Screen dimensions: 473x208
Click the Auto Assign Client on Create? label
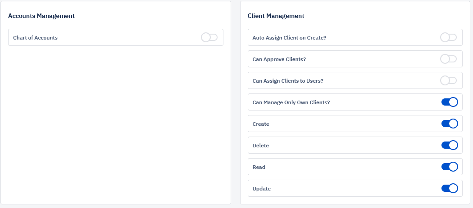tap(289, 38)
